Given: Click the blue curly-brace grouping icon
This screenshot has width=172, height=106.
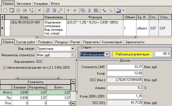Looking at the screenshot, I should tap(54, 10).
